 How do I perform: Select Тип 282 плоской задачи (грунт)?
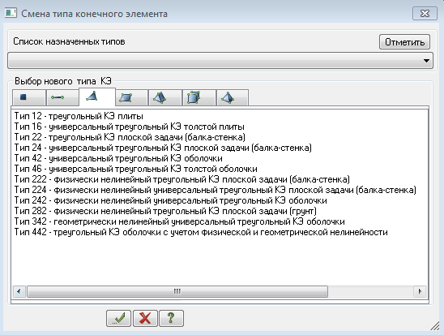pos(165,211)
